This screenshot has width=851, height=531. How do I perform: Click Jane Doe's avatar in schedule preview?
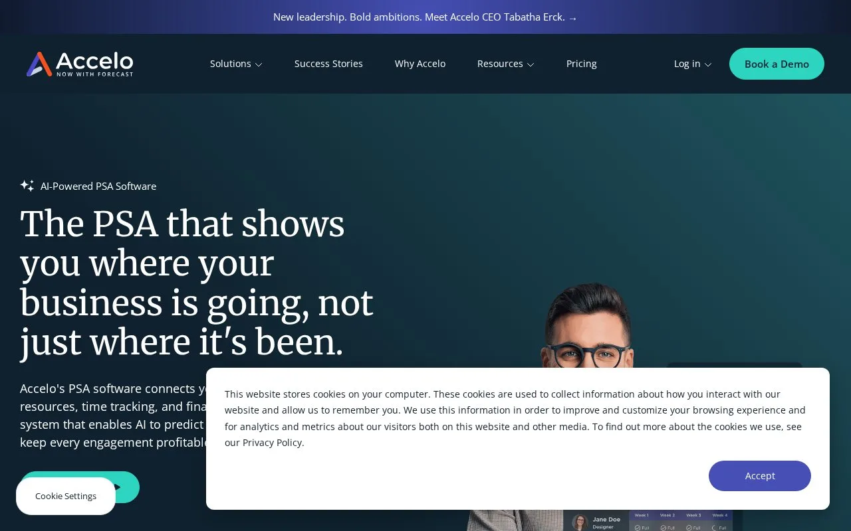click(x=580, y=522)
